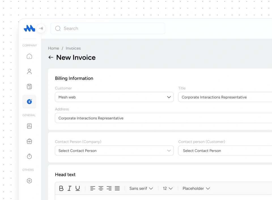The height and width of the screenshot is (200, 272).
Task: Click the Search input field
Action: [x=108, y=28]
